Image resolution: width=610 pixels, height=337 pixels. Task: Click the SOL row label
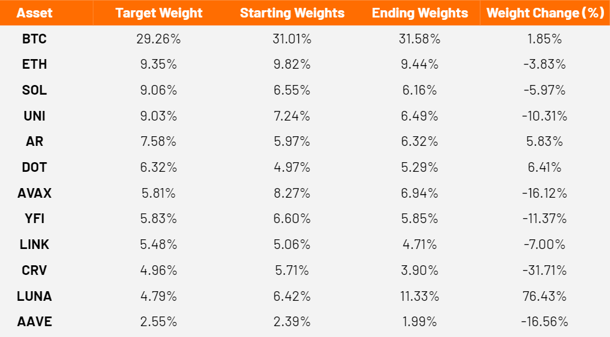(x=34, y=90)
